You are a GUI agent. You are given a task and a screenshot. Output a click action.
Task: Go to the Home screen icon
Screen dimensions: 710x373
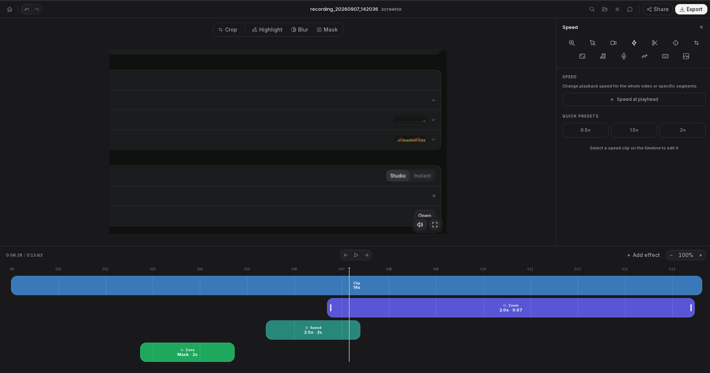point(10,9)
